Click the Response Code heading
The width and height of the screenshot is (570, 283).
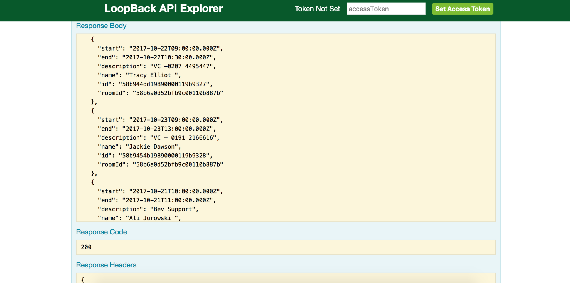[102, 232]
